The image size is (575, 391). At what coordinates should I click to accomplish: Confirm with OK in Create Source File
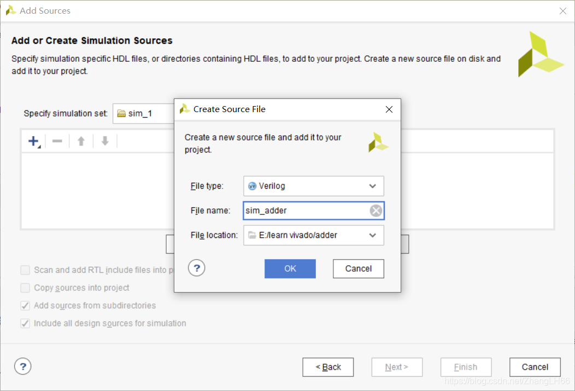[290, 269]
